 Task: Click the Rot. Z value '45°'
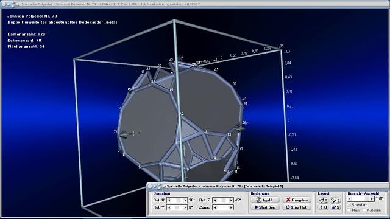(x=238, y=200)
